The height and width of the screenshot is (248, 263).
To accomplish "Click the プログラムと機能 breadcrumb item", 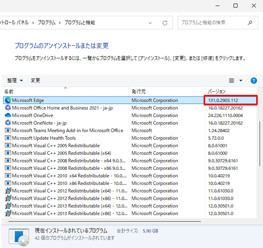I will 79,23.
